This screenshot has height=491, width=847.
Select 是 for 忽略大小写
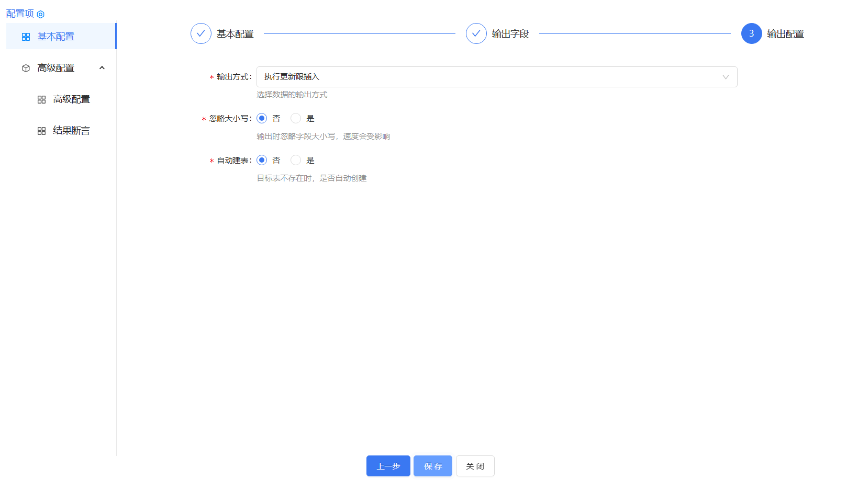coord(296,118)
